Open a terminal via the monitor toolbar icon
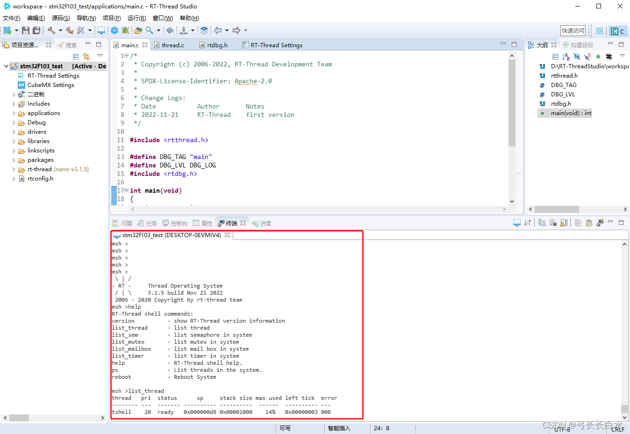630x434 pixels. point(101,30)
